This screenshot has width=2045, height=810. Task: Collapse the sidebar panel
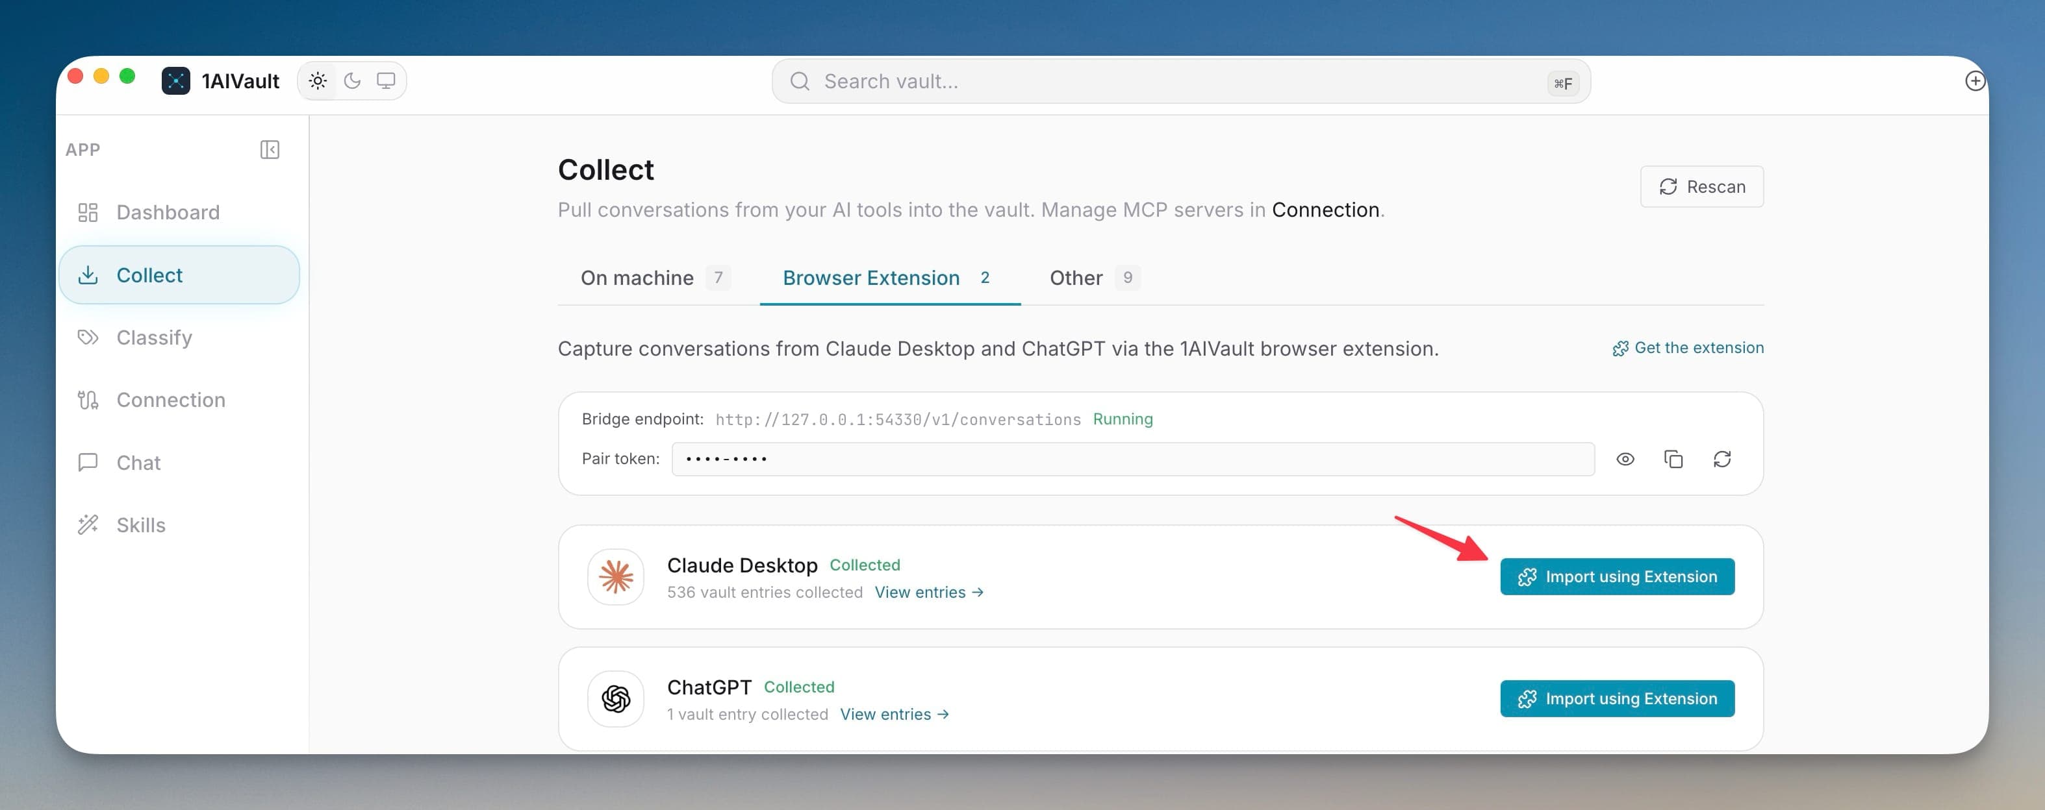pos(270,150)
